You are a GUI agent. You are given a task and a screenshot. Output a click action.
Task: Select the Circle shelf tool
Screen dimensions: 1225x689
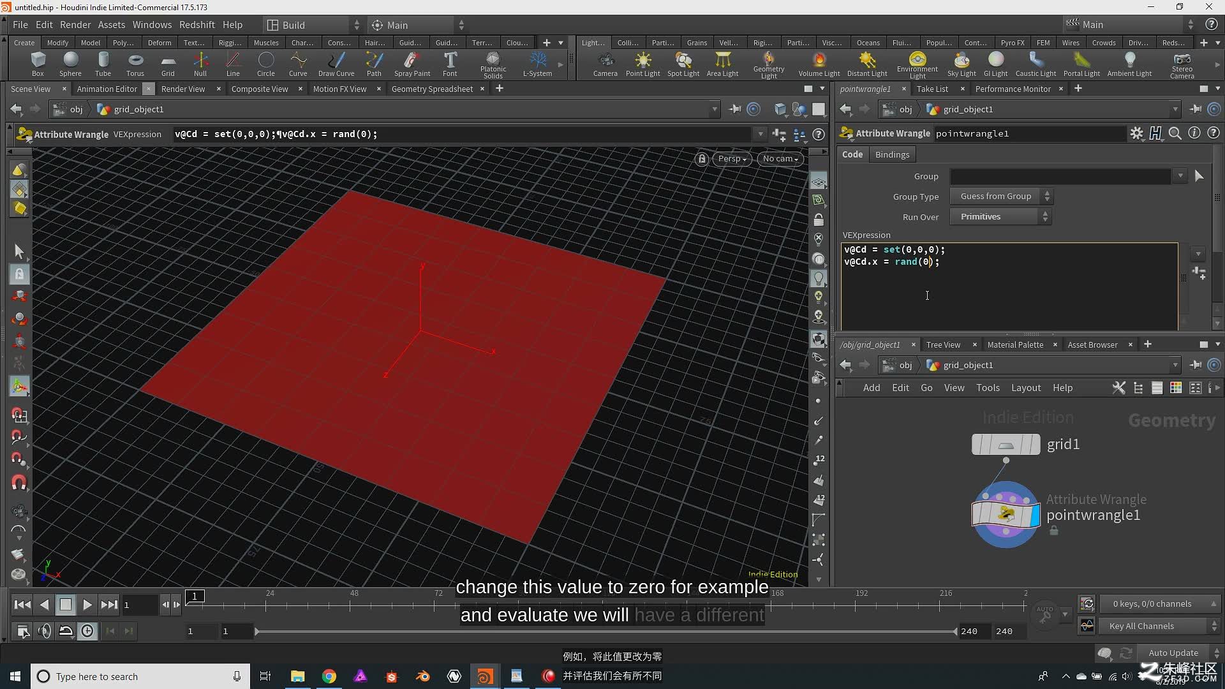tap(266, 64)
